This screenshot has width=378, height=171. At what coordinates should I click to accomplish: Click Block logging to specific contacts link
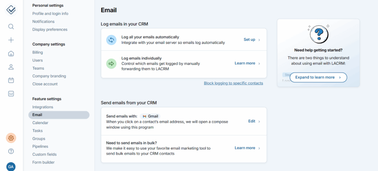point(233,83)
